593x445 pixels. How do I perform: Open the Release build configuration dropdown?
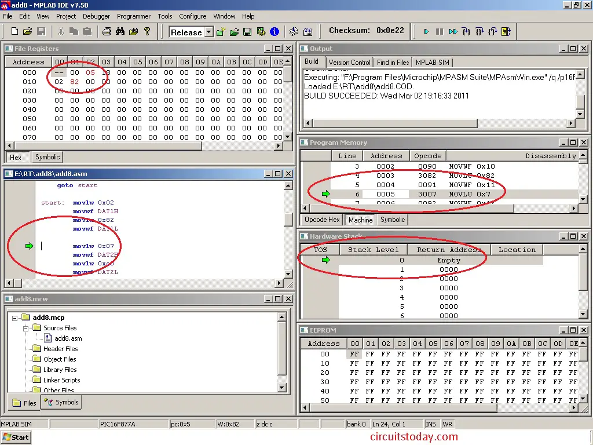coord(208,32)
